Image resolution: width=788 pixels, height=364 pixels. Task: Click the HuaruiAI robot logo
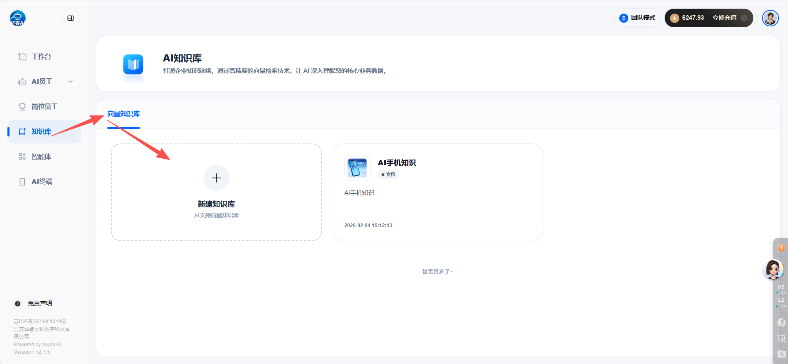point(18,18)
